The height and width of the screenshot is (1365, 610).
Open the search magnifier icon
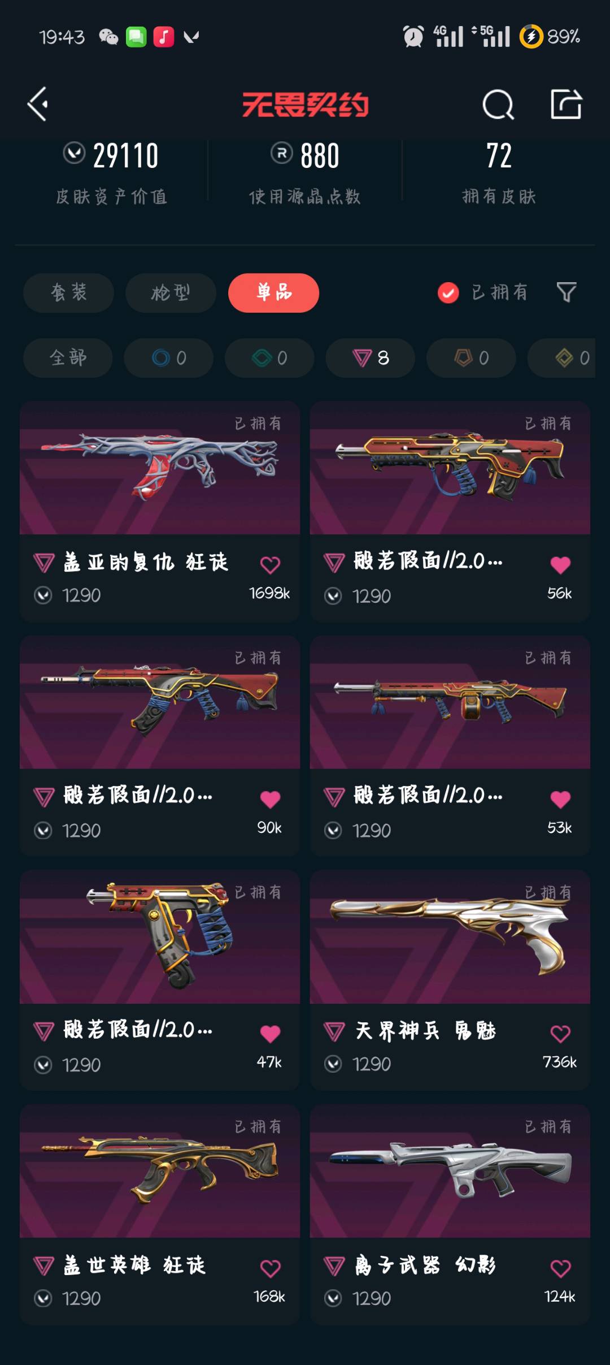[x=498, y=105]
